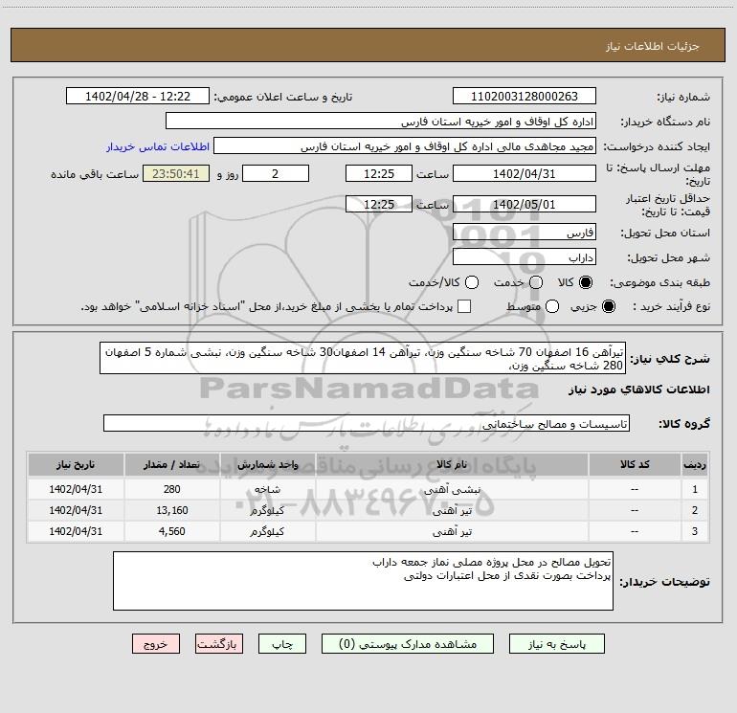
Task: Select the جزیی purchase type radio
Action: click(609, 306)
